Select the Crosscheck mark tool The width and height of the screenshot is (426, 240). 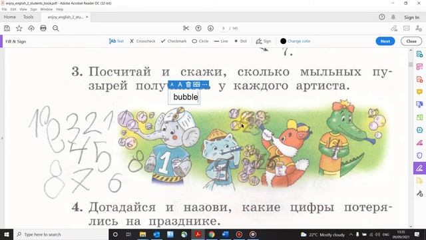[142, 41]
